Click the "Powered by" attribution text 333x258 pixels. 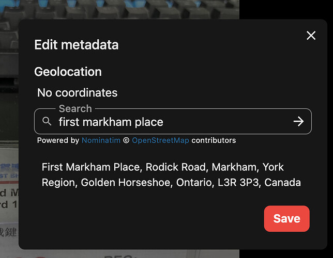(58, 140)
